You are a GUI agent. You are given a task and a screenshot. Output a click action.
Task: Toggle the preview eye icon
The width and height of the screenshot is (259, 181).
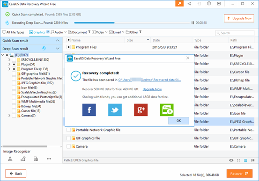click(x=231, y=160)
